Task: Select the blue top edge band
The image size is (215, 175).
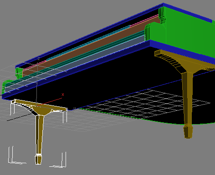Action: point(91,33)
